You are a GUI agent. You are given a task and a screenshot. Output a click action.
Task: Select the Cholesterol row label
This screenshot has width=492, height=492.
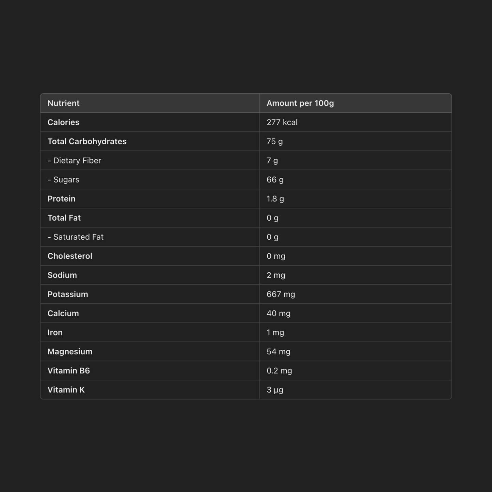point(70,256)
